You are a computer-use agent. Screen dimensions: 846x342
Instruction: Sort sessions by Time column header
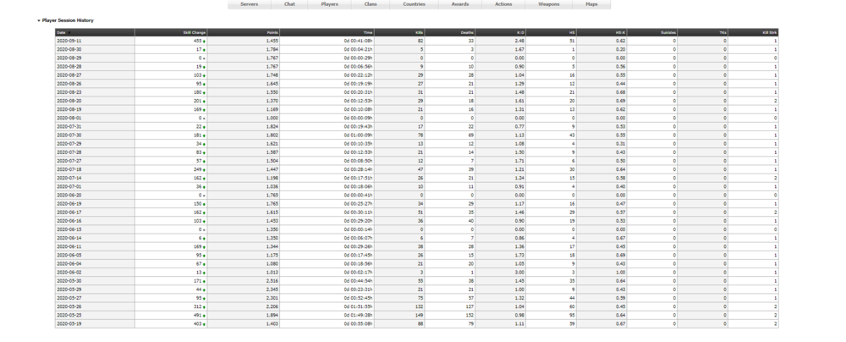coord(367,32)
